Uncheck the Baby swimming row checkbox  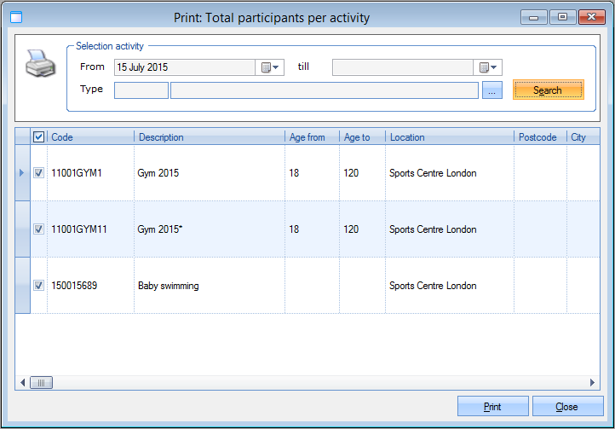click(38, 286)
